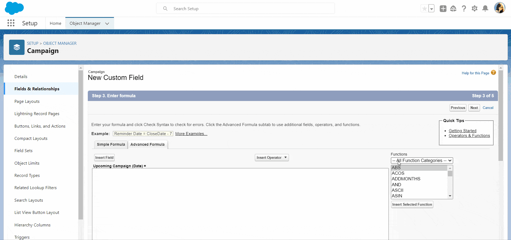Open the user profile avatar
511x240 pixels.
(500, 8)
